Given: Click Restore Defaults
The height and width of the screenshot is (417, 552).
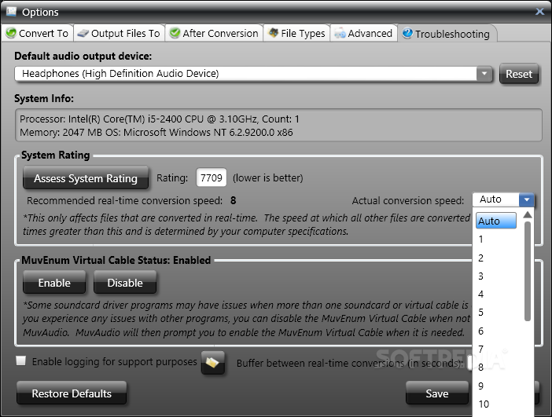Looking at the screenshot, I should pos(72,393).
